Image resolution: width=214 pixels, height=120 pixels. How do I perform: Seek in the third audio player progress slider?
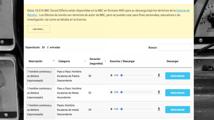pos(137,109)
